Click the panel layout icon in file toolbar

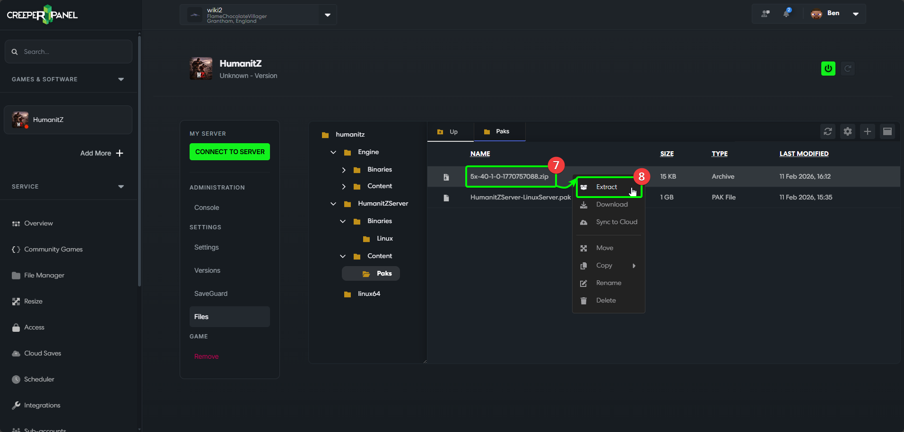[x=887, y=131]
